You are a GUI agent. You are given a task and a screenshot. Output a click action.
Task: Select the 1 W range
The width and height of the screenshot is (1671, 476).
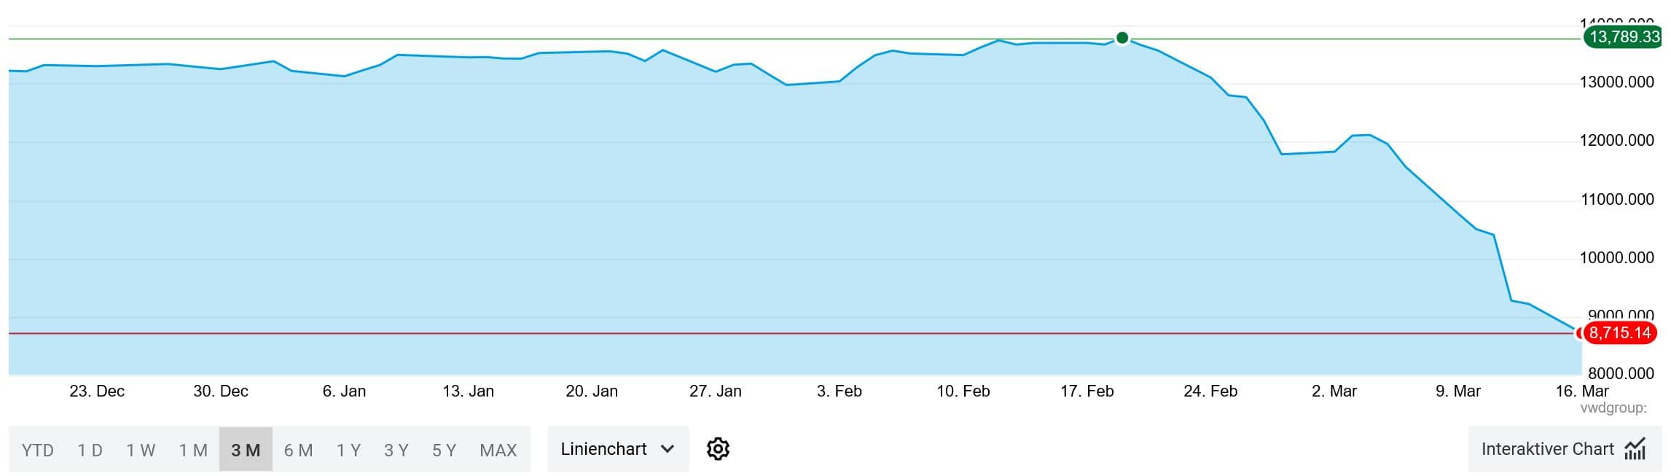pyautogui.click(x=141, y=450)
